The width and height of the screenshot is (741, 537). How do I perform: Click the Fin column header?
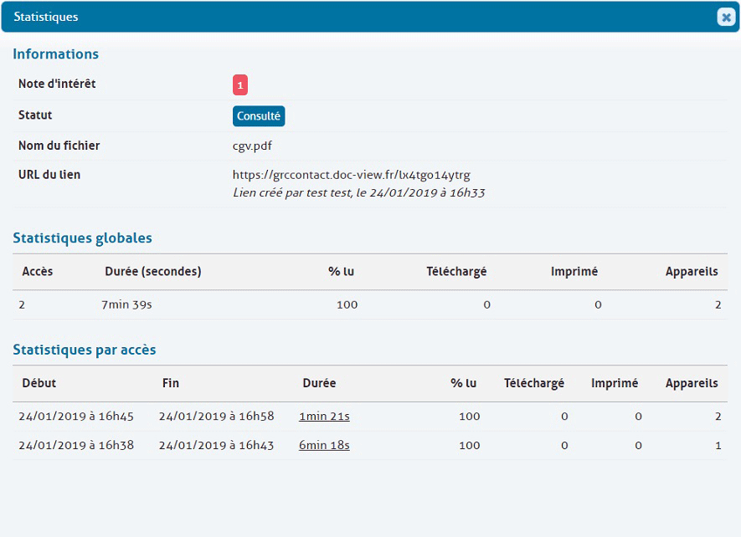click(x=171, y=383)
